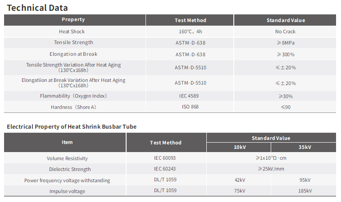Click the ≥8MPa standard value
The image size is (341, 202).
coord(285,43)
